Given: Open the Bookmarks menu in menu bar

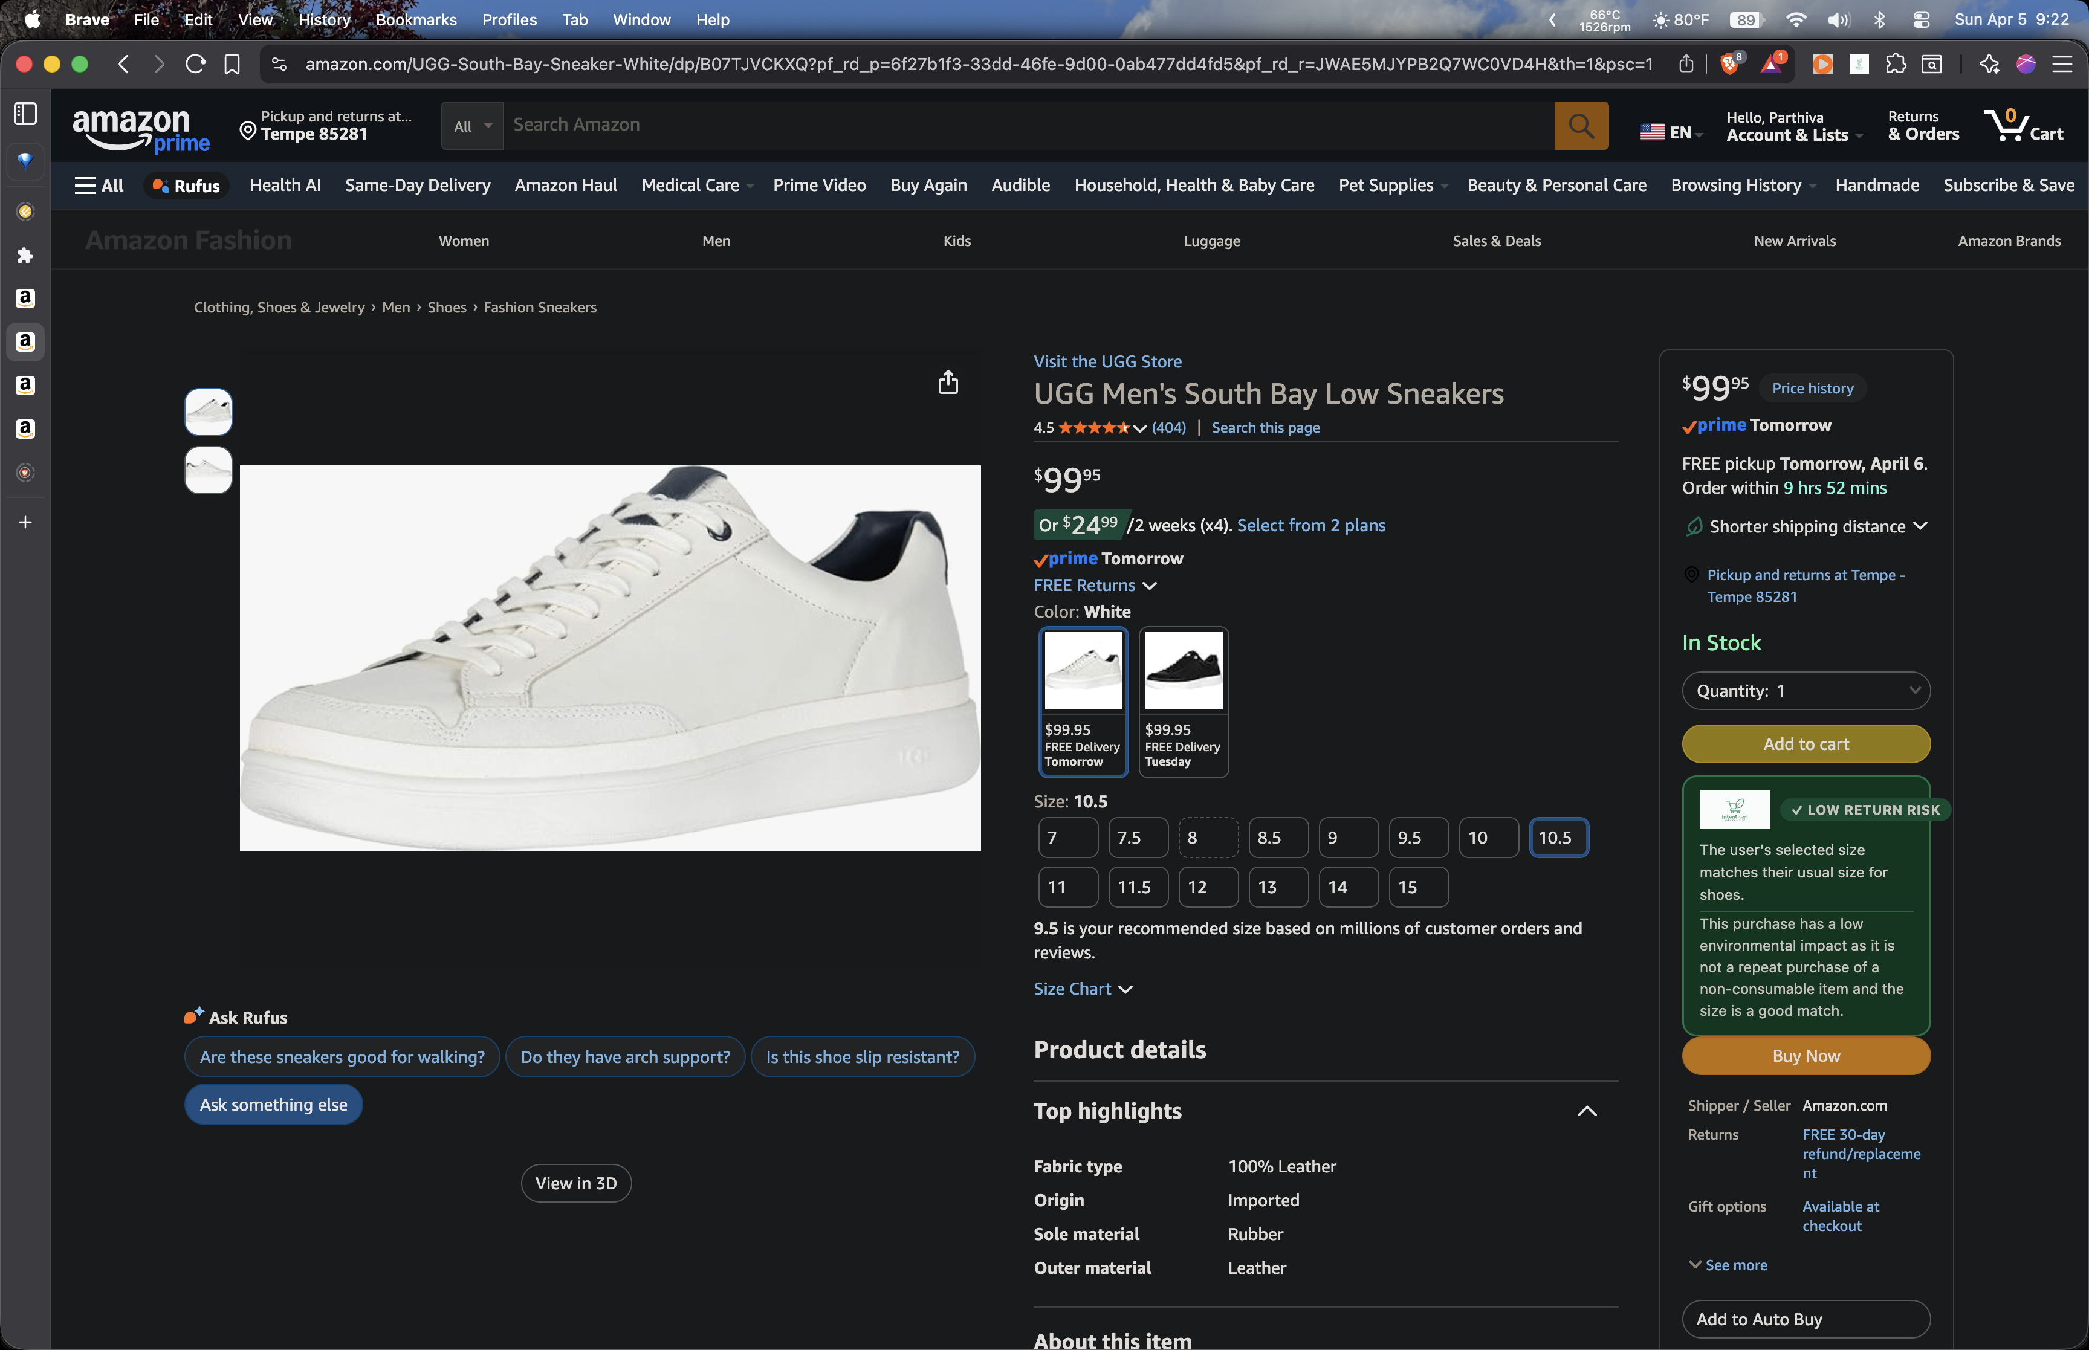Looking at the screenshot, I should click(415, 19).
